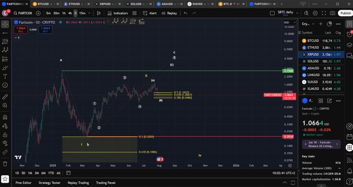The height and width of the screenshot is (187, 353).
Task: Save the $BTC daily layout
Action: 285,15
